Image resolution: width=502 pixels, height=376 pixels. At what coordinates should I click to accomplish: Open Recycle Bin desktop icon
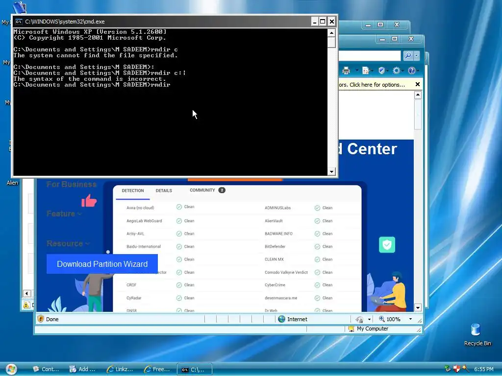point(476,329)
